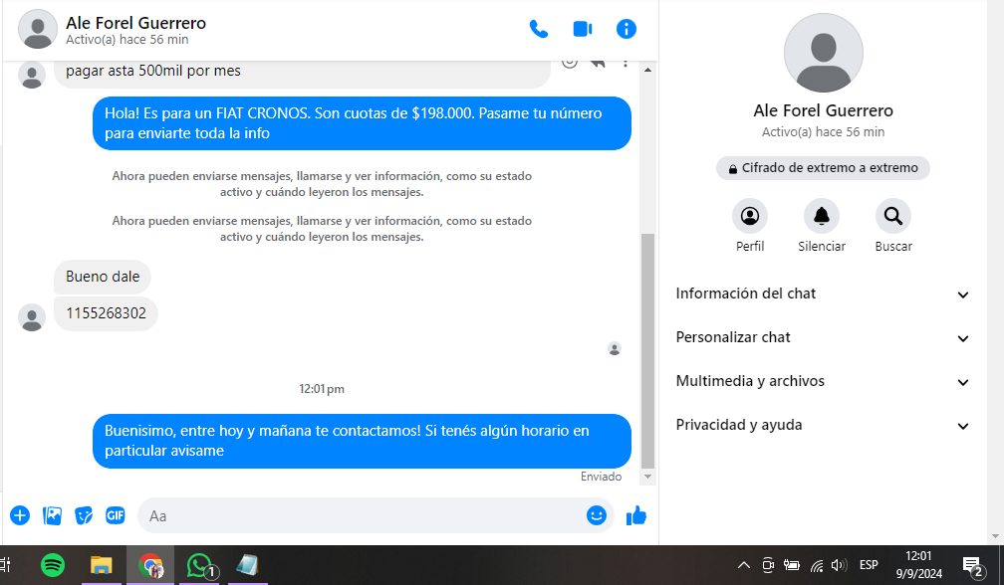Open more options for '500mil por mes' message
This screenshot has width=1004, height=585.
[x=626, y=62]
